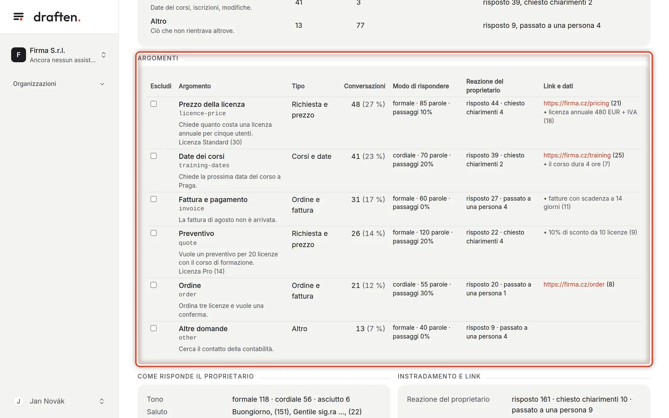Select the Fattura e pagamento topic title

tap(213, 199)
